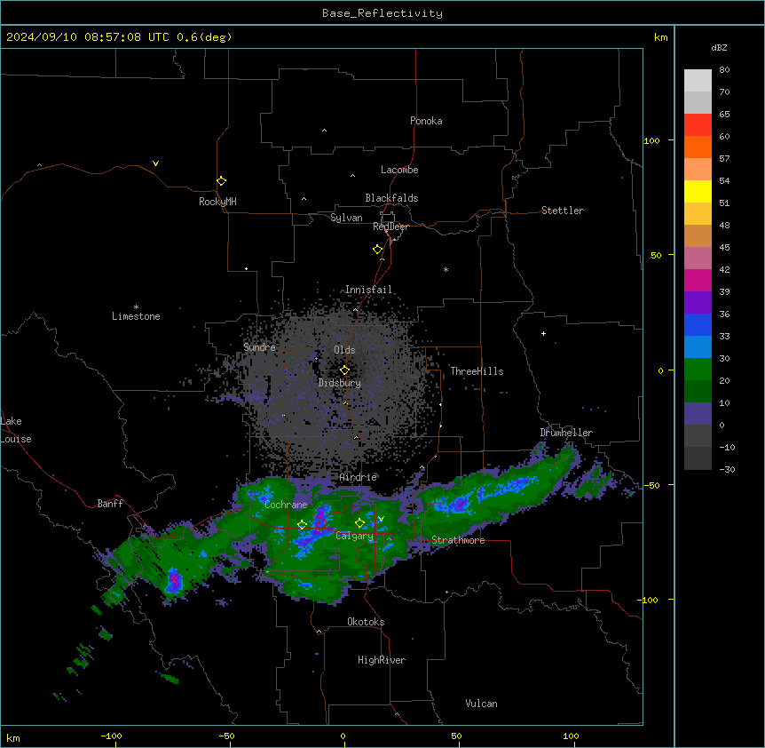Click the dBZ legend heading
The width and height of the screenshot is (765, 748).
pyautogui.click(x=719, y=47)
